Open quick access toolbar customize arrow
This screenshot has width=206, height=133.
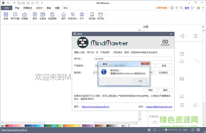tap(42, 3)
